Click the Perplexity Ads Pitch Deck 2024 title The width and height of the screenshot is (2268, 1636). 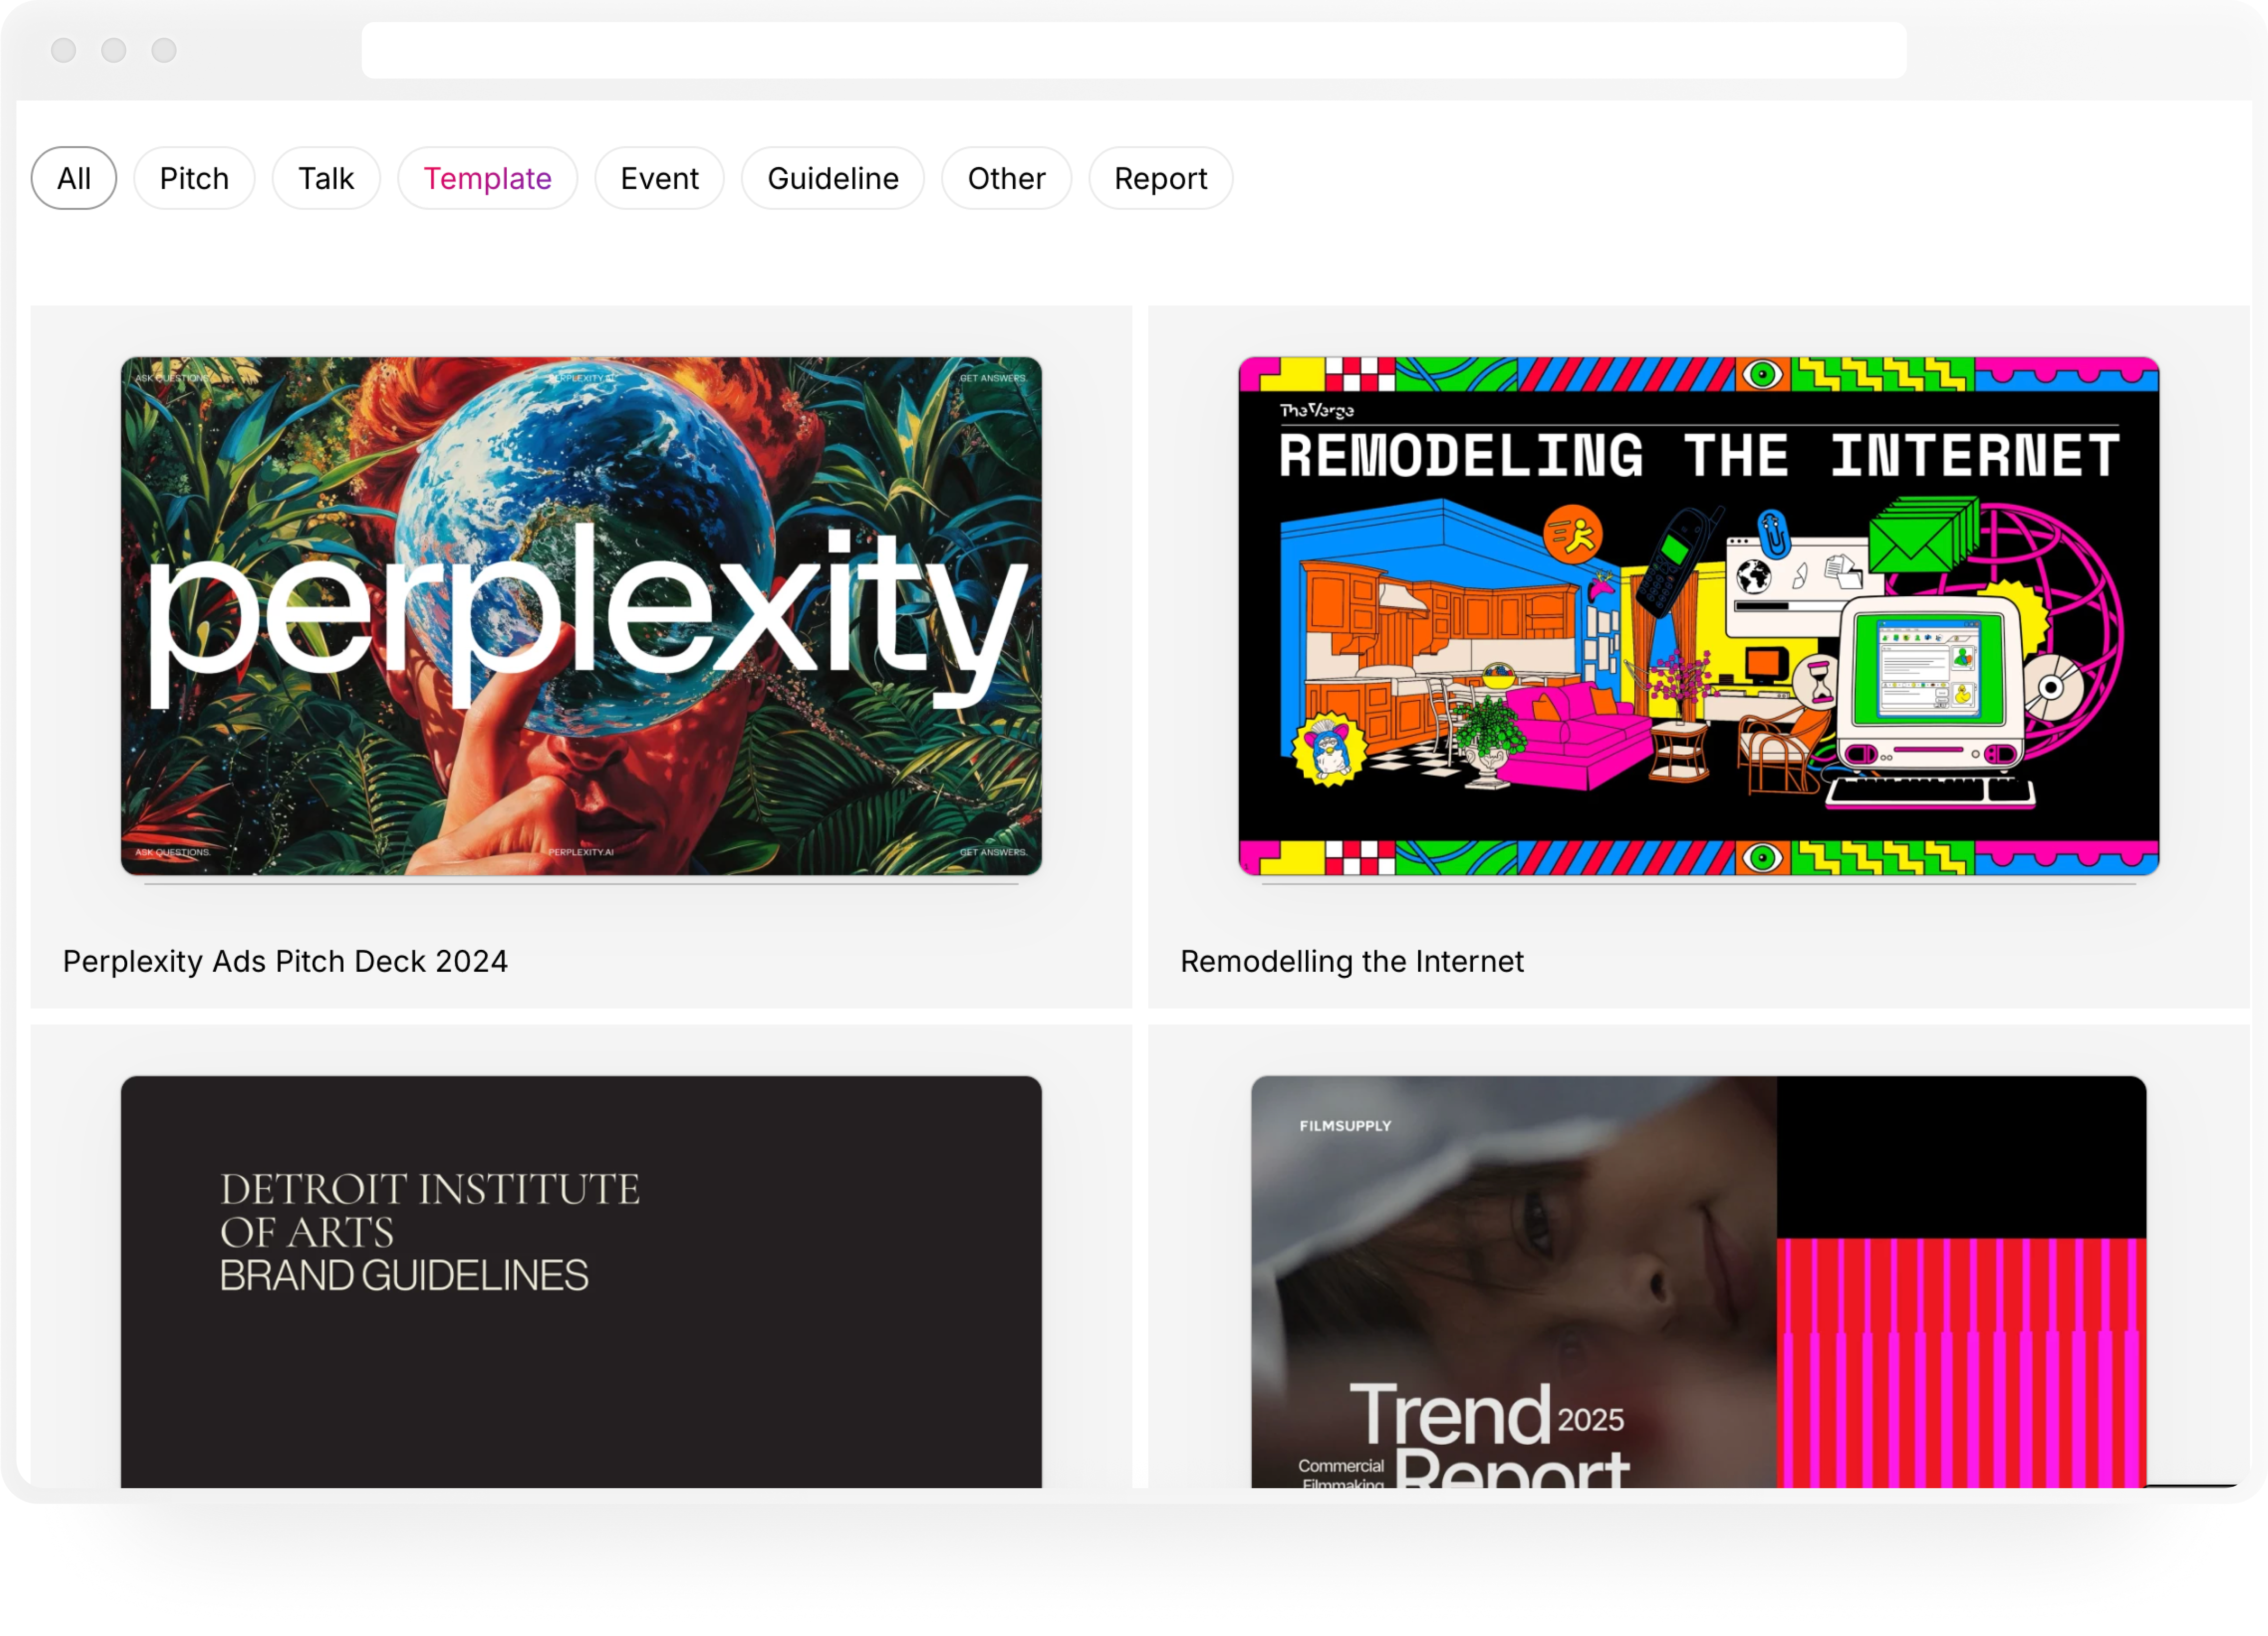pyautogui.click(x=285, y=961)
